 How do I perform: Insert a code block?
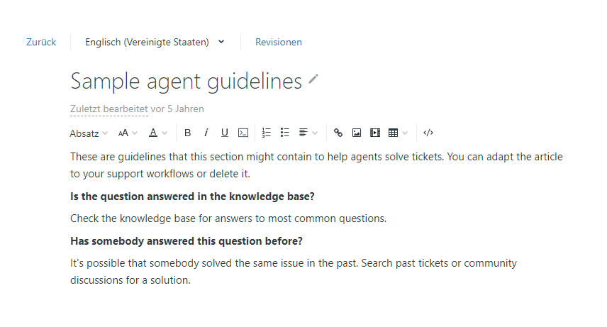pos(243,133)
